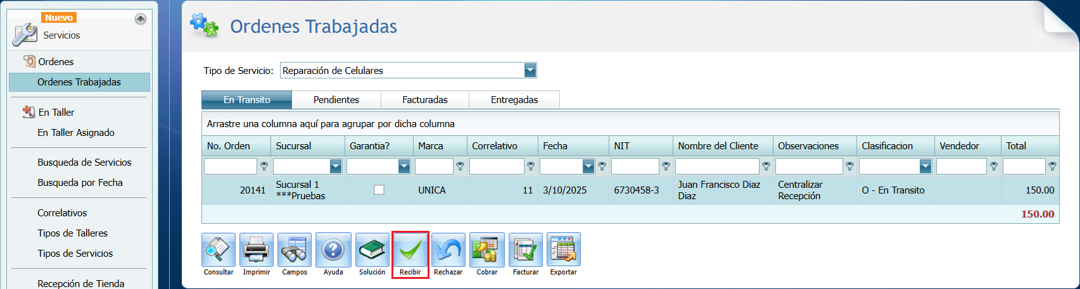Image resolution: width=1080 pixels, height=289 pixels.
Task: Open the Clasificacion filter dropdown
Action: click(x=925, y=166)
